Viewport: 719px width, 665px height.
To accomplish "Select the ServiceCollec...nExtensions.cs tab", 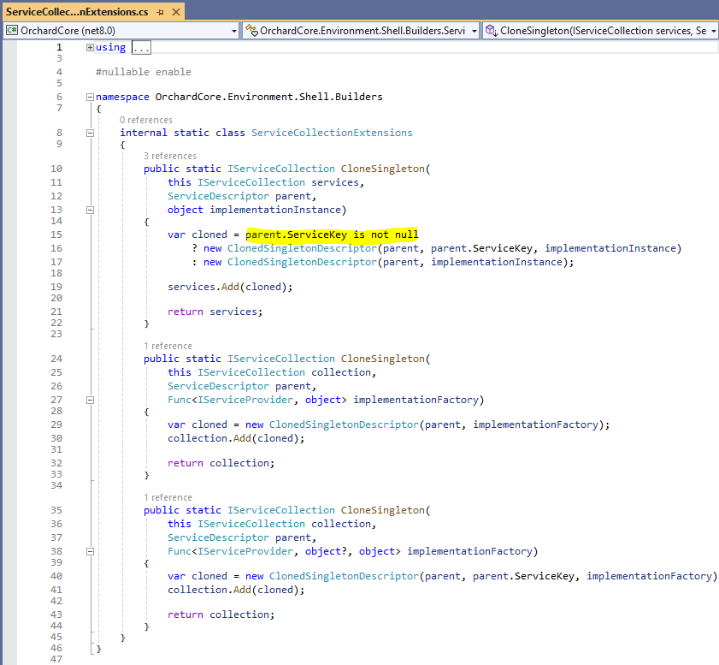I will point(77,12).
